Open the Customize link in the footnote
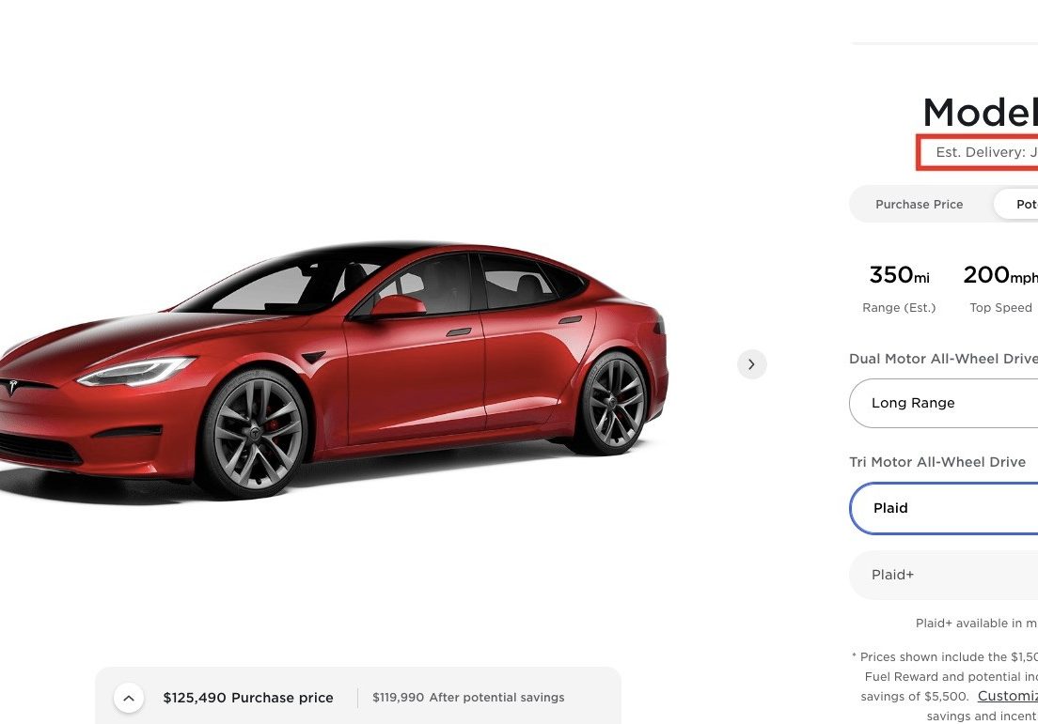The width and height of the screenshot is (1038, 724). [1008, 696]
